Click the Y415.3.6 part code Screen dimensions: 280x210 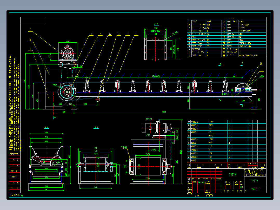[194, 139]
